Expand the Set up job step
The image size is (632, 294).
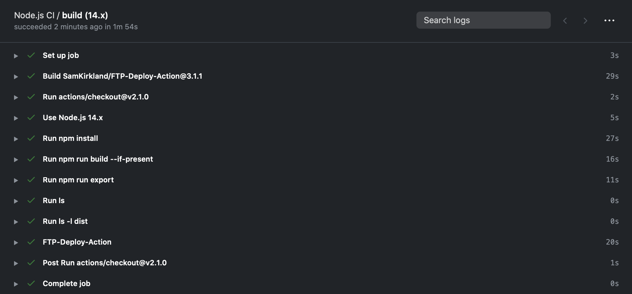point(16,56)
